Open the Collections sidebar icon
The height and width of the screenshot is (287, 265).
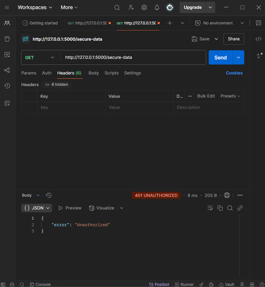coord(7,39)
